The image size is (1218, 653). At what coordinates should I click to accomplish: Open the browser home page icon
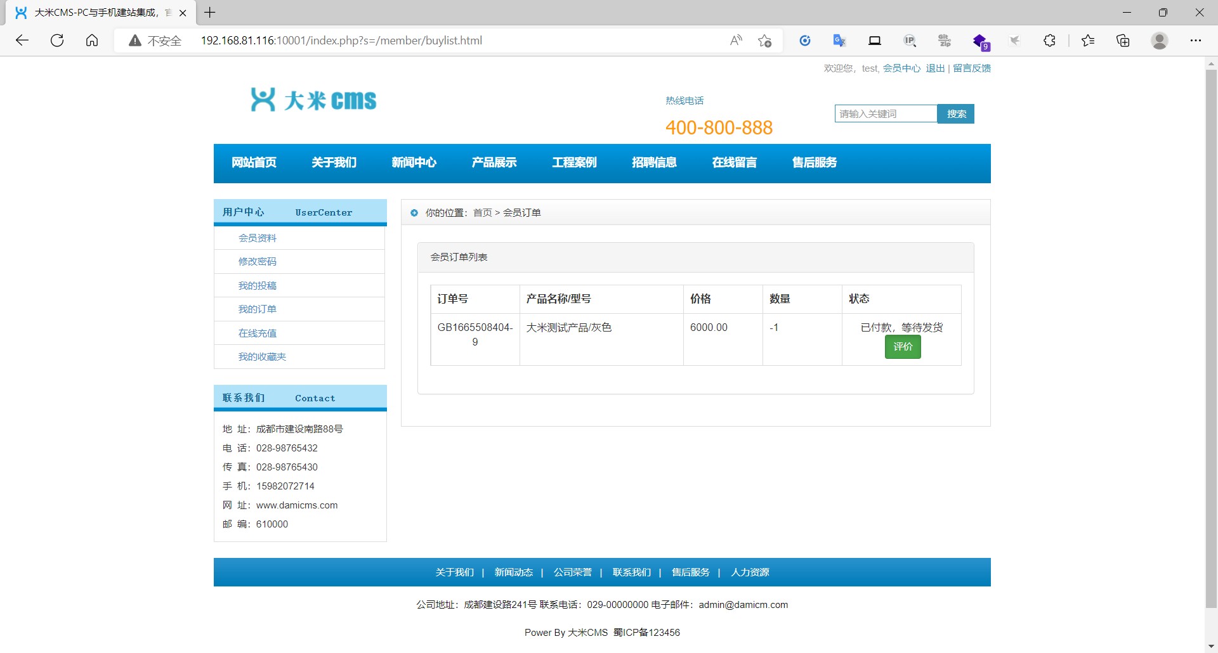click(92, 41)
